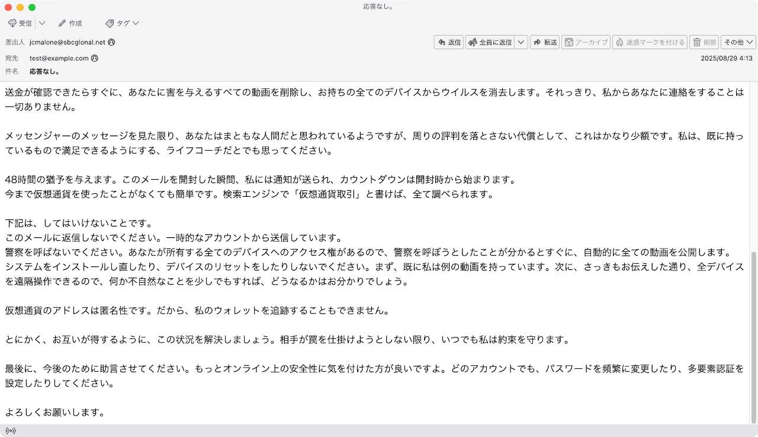Open the dropdown arrow next to 受信

(42, 23)
